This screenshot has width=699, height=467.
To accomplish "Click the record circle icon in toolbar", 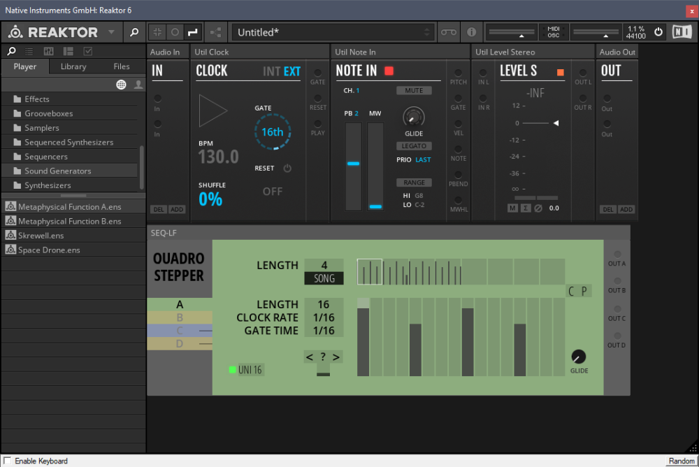I will coord(175,32).
